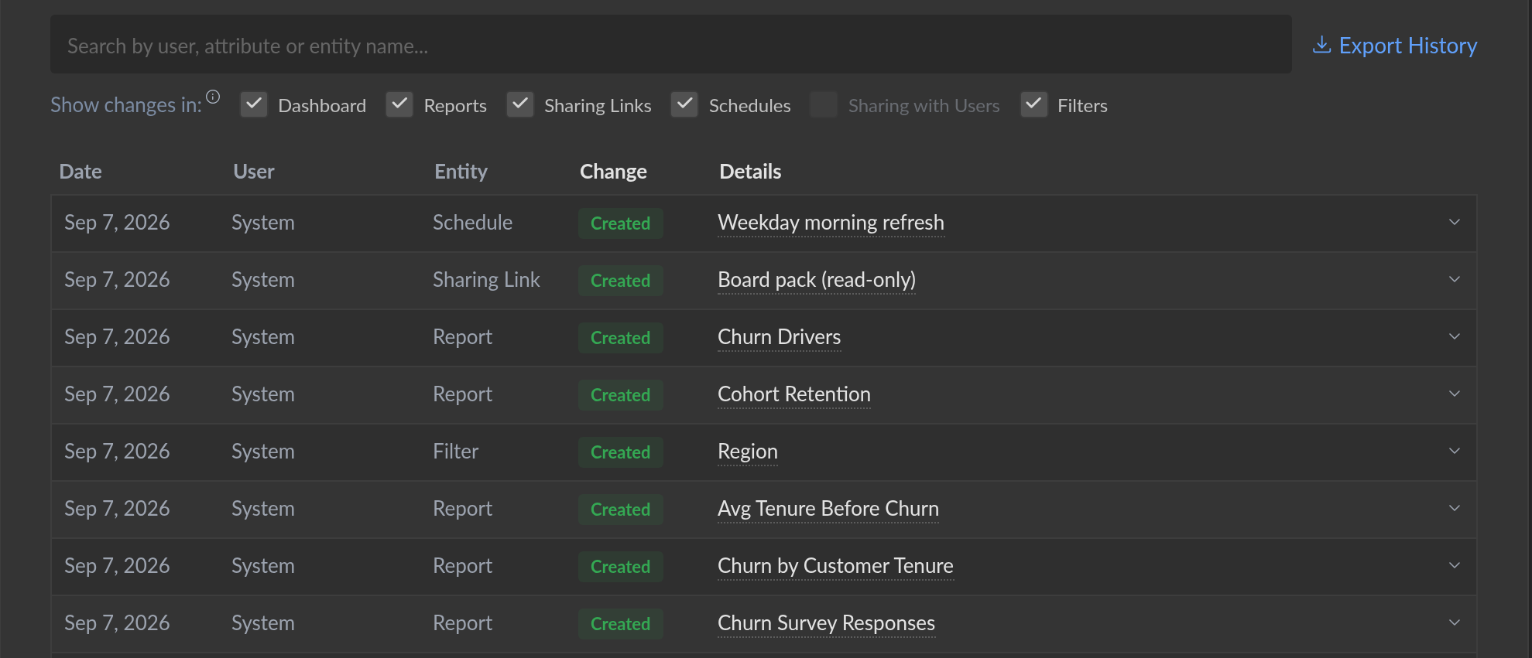The image size is (1532, 658).
Task: Click the System user cell in the Cohort Retention row
Action: point(263,394)
